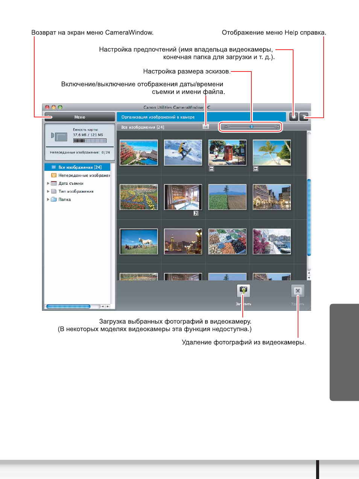Click sound memo icon under interior photo

[x=196, y=213]
